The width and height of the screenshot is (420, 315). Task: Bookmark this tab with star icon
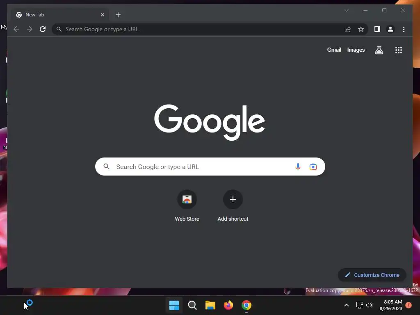(x=361, y=29)
